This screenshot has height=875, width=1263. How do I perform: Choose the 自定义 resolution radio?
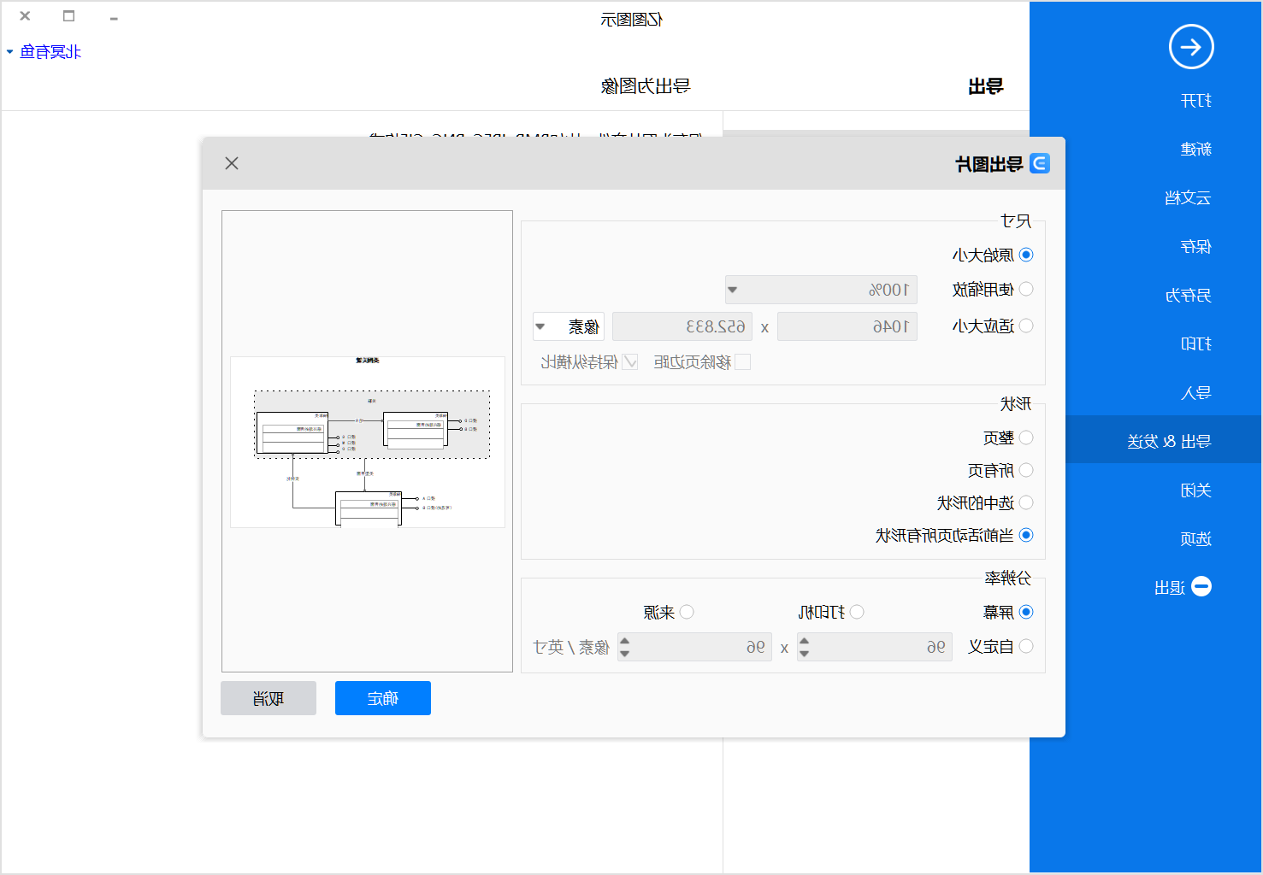[x=1026, y=646]
